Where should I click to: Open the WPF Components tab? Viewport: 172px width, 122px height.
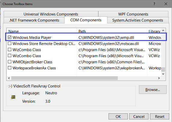pos(133,14)
